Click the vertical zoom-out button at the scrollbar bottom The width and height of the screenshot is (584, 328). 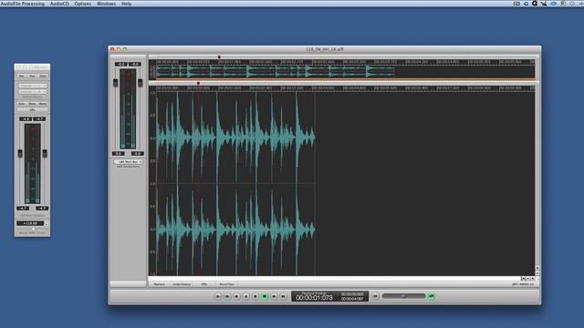click(x=537, y=273)
